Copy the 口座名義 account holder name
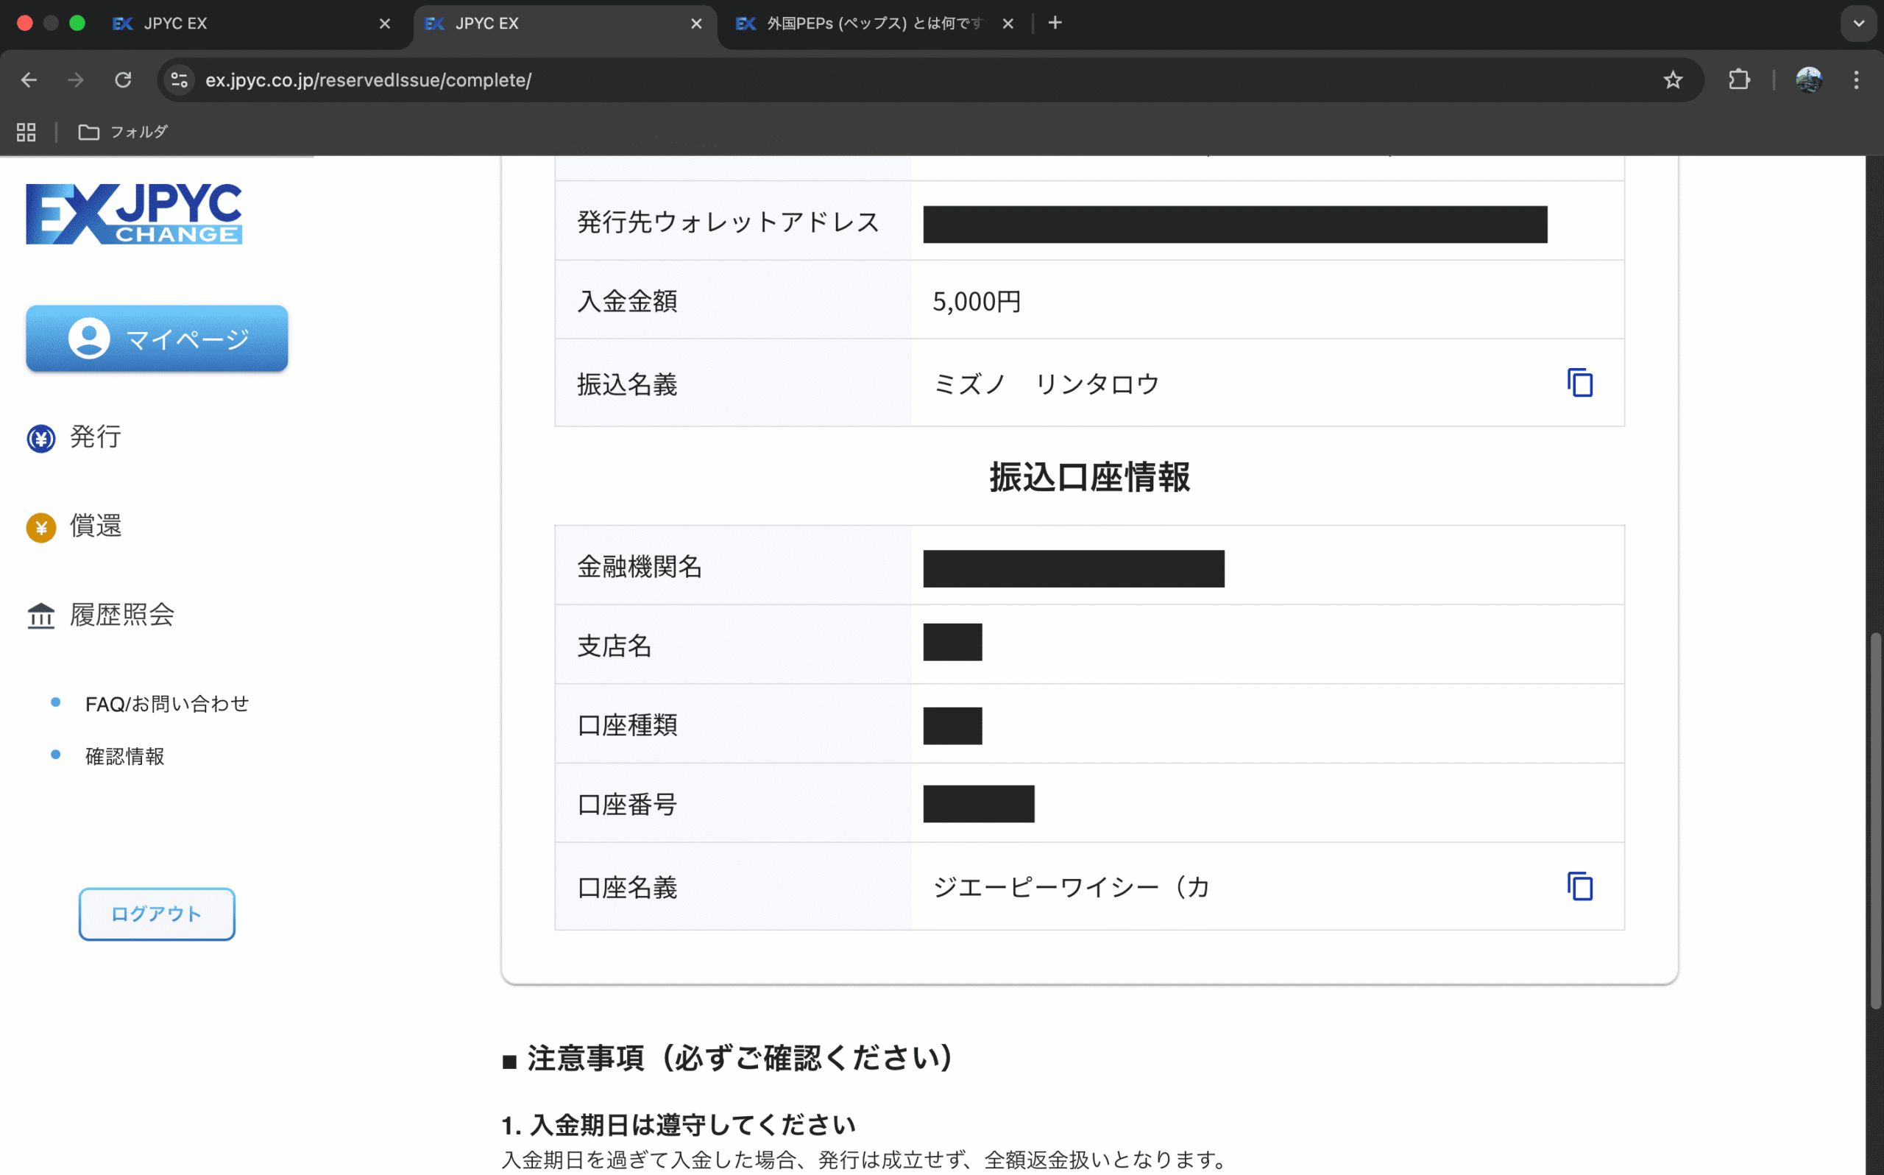Screen dimensions: 1884x1175 (x=1579, y=886)
